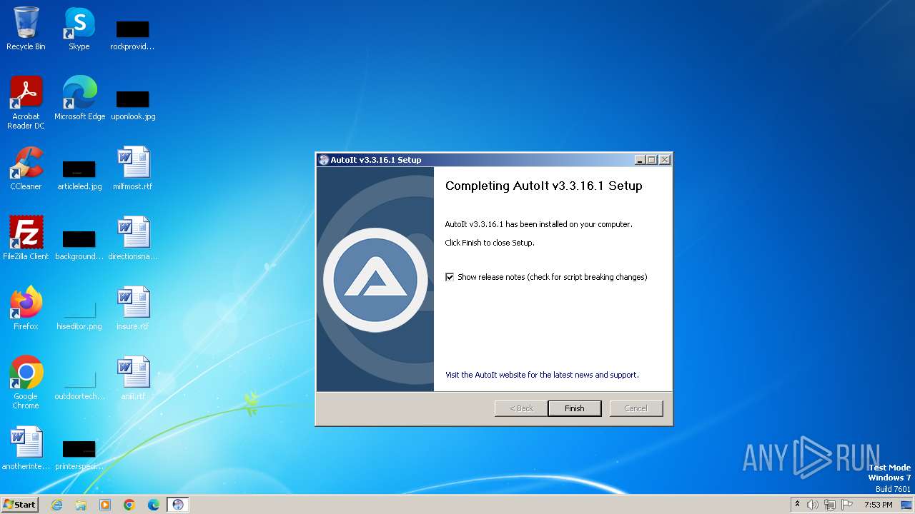
Task: Uncheck Show release notes checkbox
Action: coord(450,277)
